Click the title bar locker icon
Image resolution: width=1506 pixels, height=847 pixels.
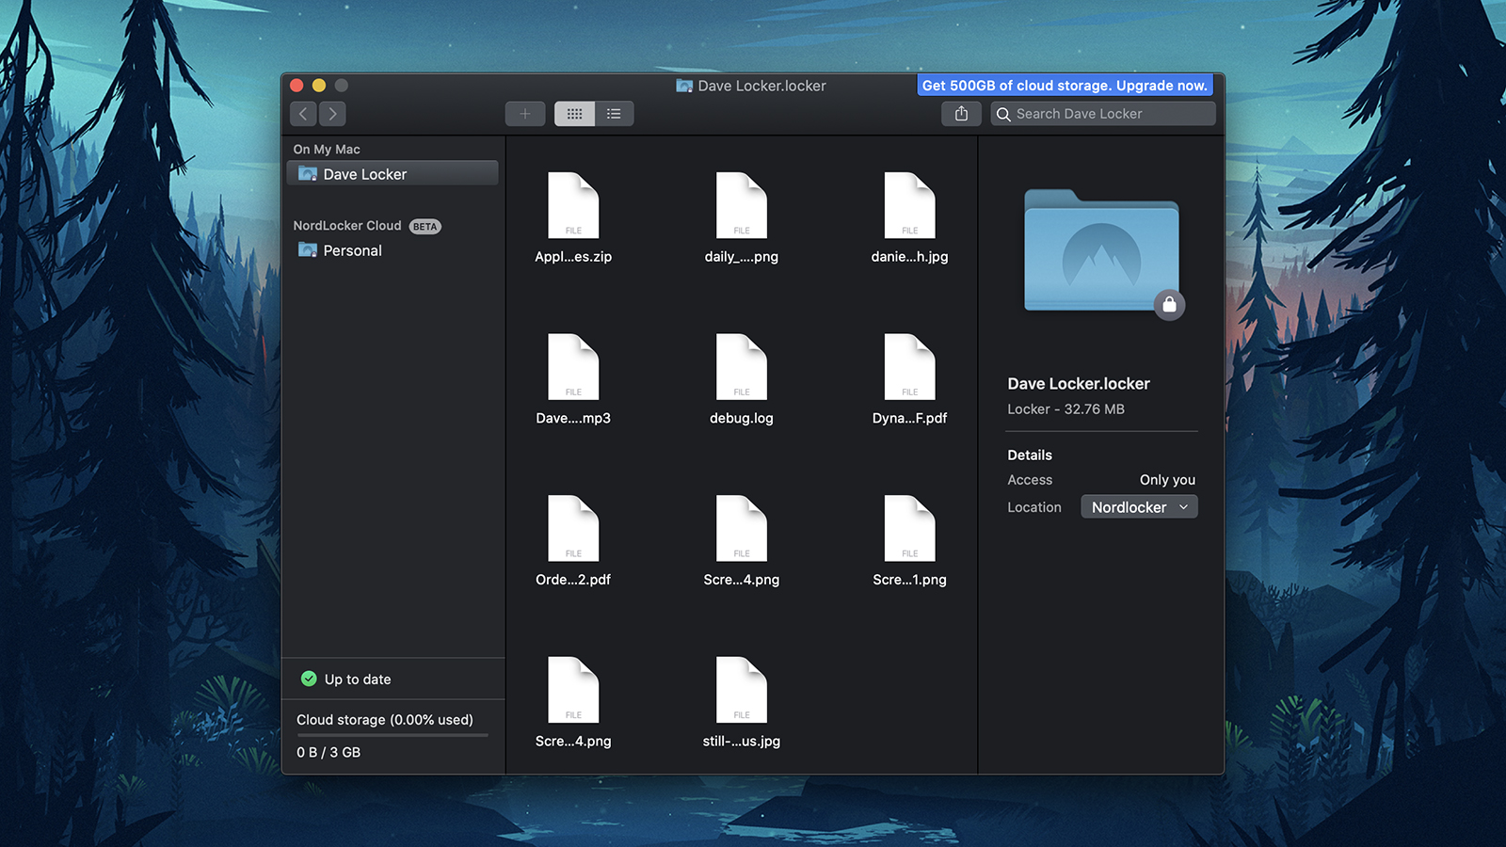(684, 86)
